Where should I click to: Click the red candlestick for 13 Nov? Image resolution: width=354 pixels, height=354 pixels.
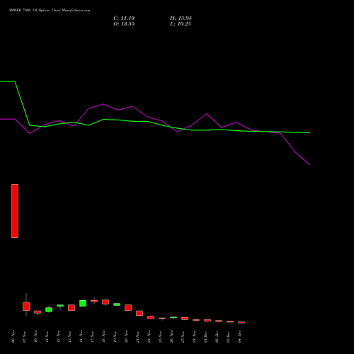72,307
